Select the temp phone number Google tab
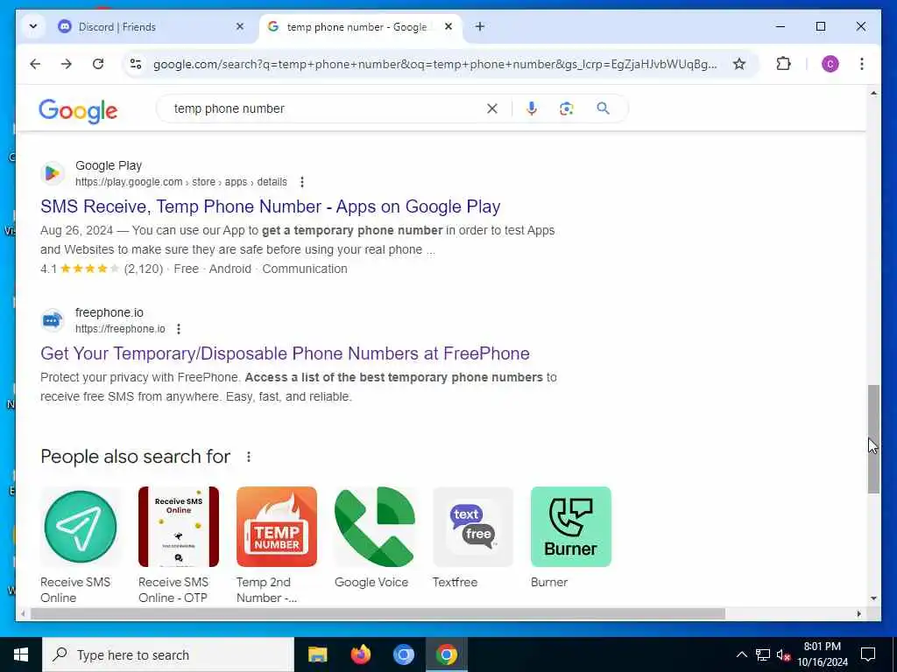This screenshot has height=672, width=897. pos(356,27)
